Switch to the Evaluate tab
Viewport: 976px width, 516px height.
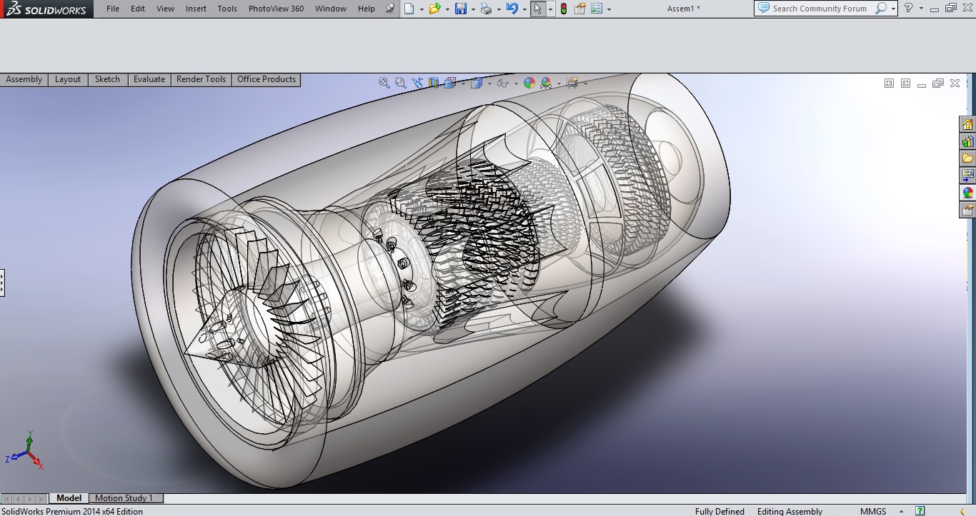point(149,79)
